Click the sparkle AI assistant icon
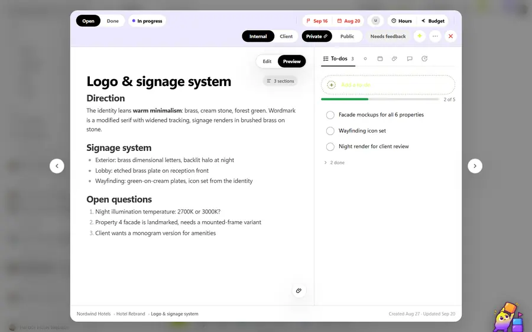 pyautogui.click(x=420, y=36)
